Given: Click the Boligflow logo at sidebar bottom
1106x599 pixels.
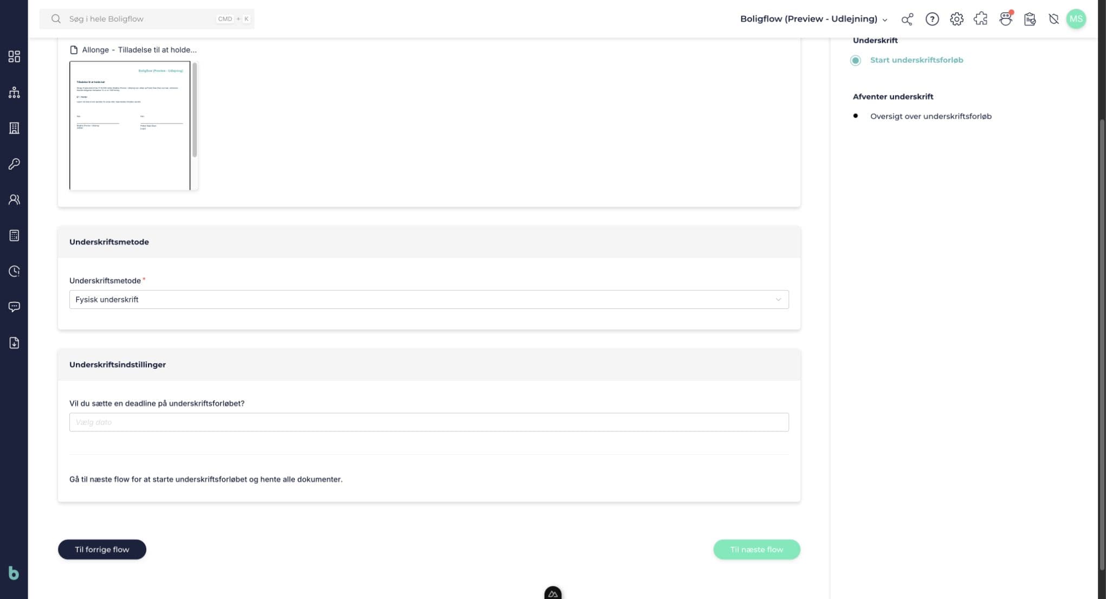Looking at the screenshot, I should point(14,573).
